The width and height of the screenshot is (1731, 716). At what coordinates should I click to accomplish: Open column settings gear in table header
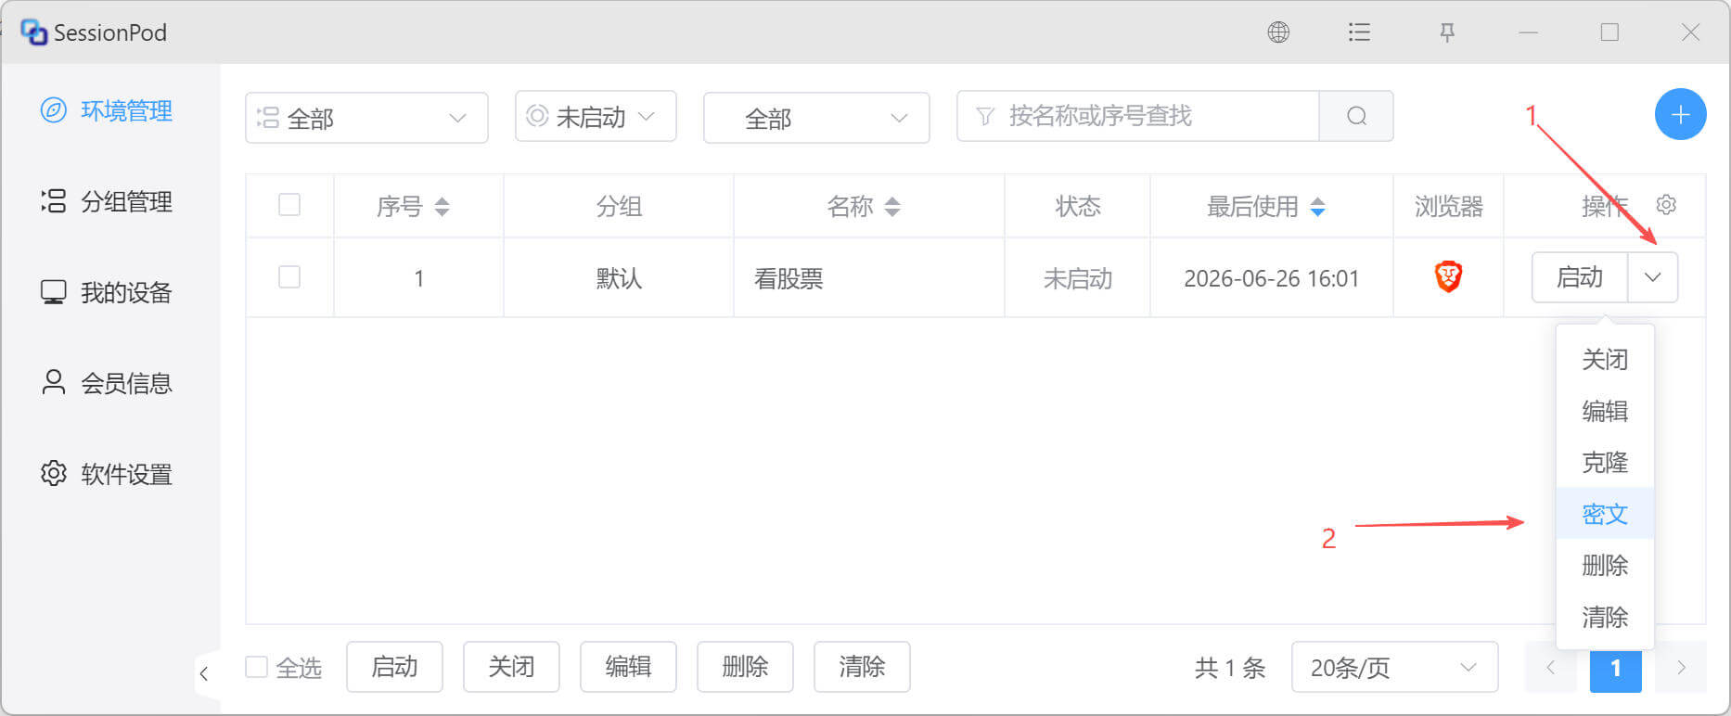click(x=1666, y=205)
